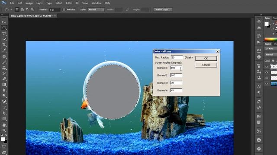This screenshot has width=277, height=155.
Task: Switch to the aqua 2.png document tab
Action: [x=32, y=15]
